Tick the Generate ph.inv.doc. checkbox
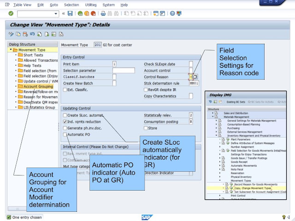The width and height of the screenshot is (295, 221). pyautogui.click(x=65, y=128)
